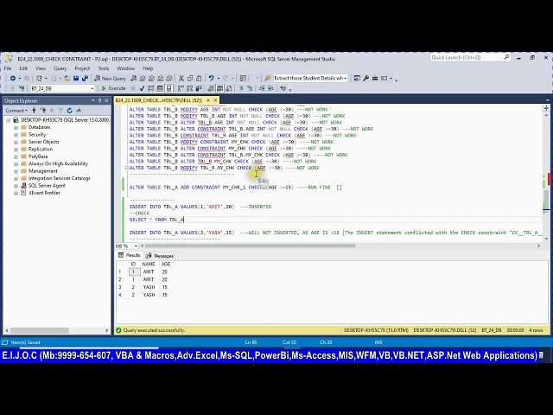Toggle Include Live Query Statistics
The height and width of the screenshot is (415, 553).
tap(190, 88)
